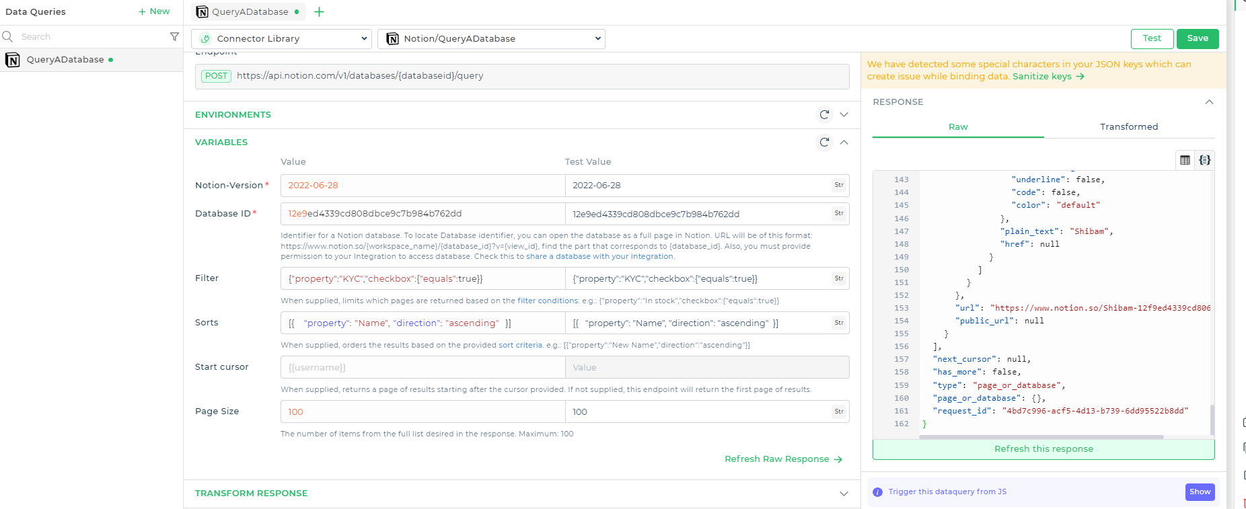Click Str type badge in Filter row

[x=839, y=278]
